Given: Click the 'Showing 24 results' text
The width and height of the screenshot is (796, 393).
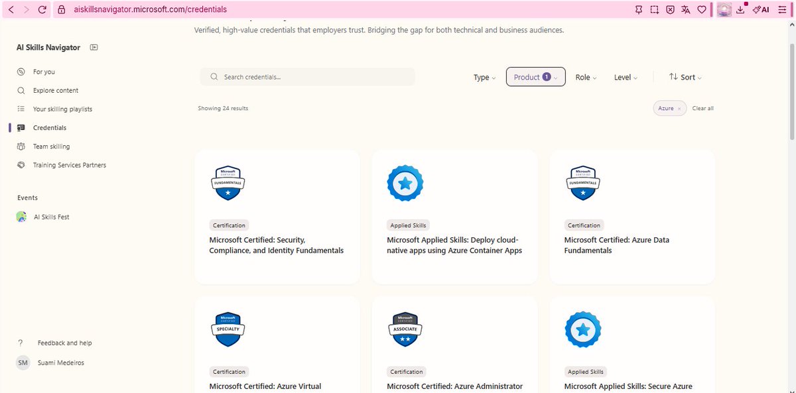Looking at the screenshot, I should click(x=223, y=108).
